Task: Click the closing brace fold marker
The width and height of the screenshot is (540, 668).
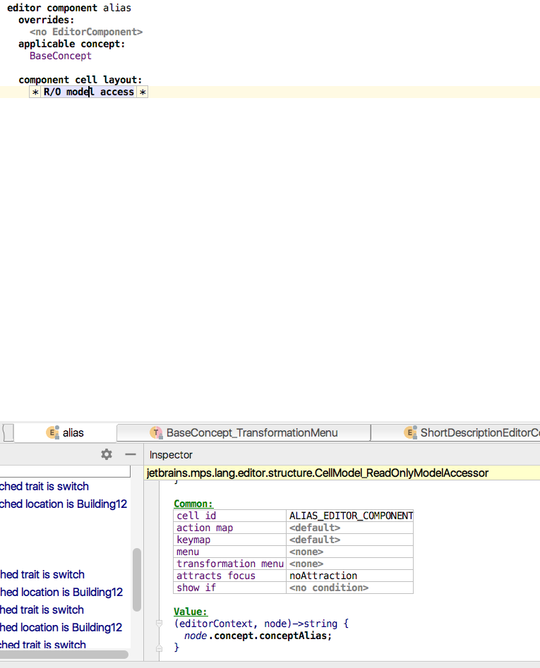Action: 160,648
